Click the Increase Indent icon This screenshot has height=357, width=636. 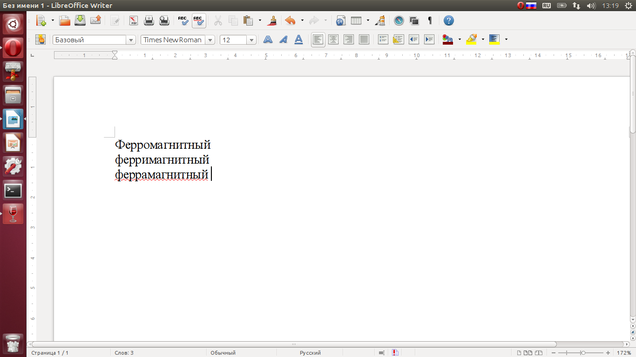pyautogui.click(x=429, y=40)
